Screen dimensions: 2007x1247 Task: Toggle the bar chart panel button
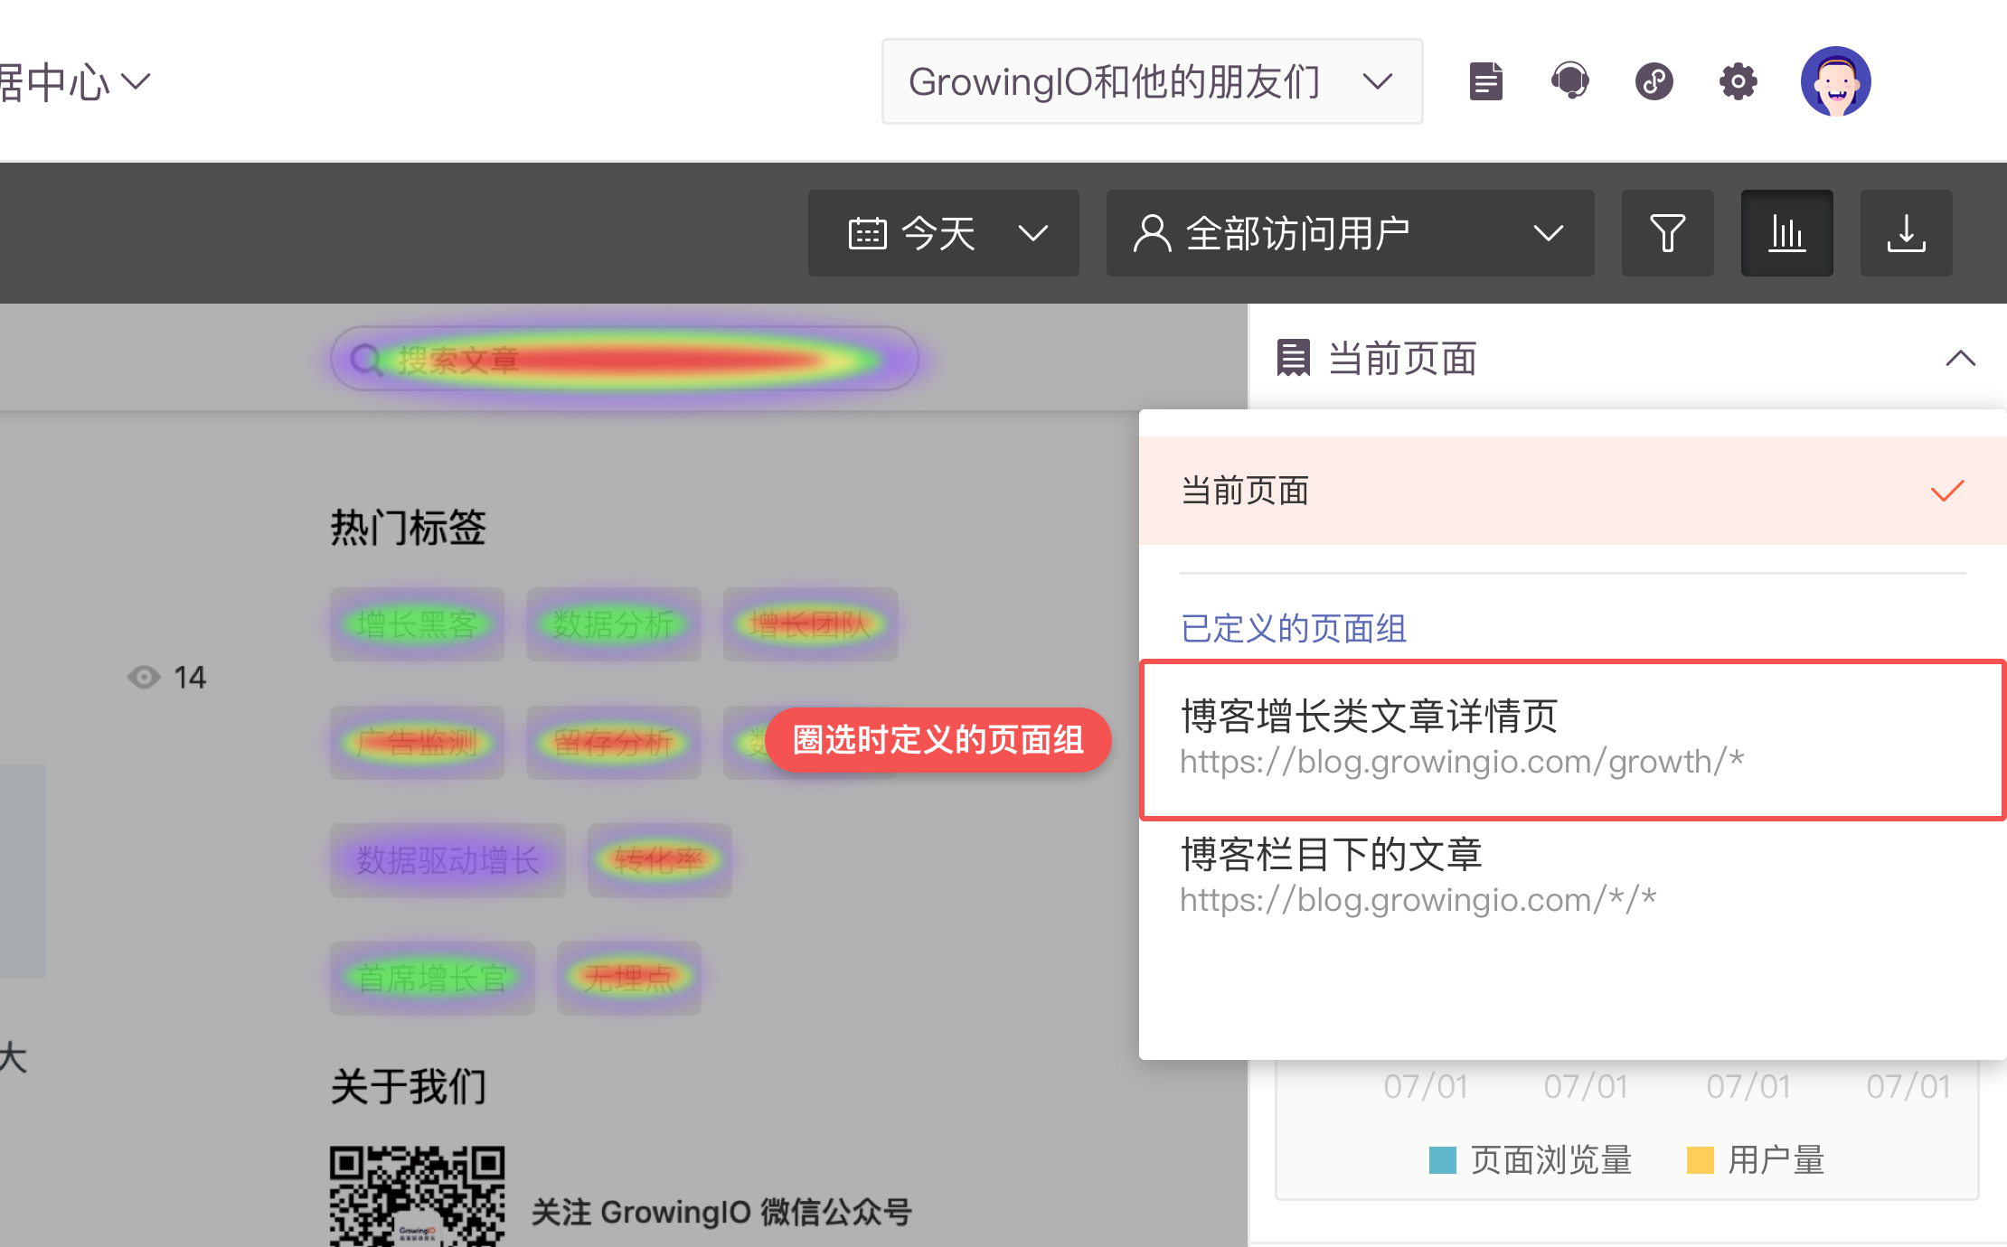click(x=1786, y=233)
